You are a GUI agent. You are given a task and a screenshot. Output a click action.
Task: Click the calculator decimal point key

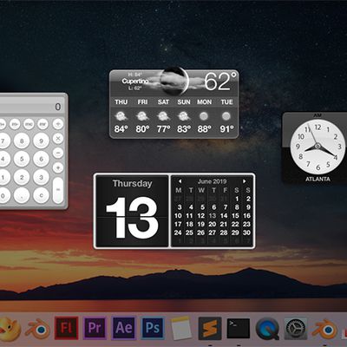(x=22, y=195)
